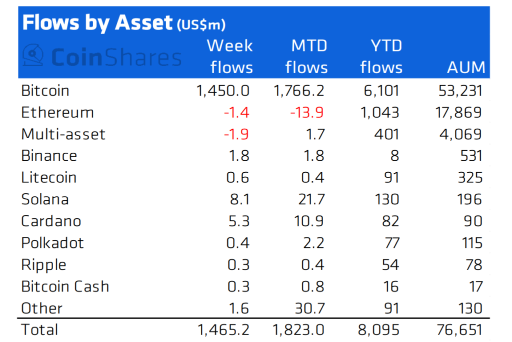Click the Total week flows 1,465.2
The width and height of the screenshot is (512, 342).
coord(223,330)
